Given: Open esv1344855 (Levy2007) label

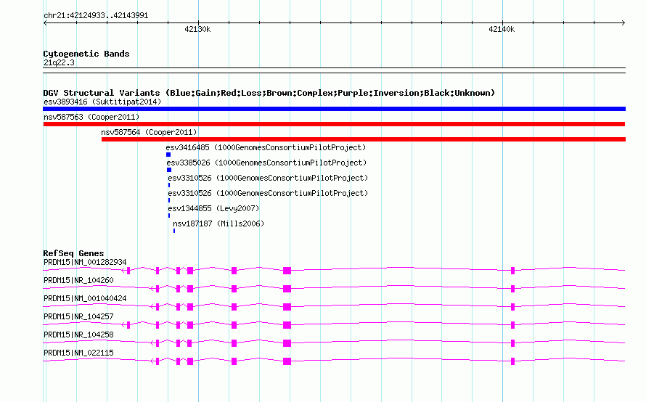Looking at the screenshot, I should (x=213, y=208).
